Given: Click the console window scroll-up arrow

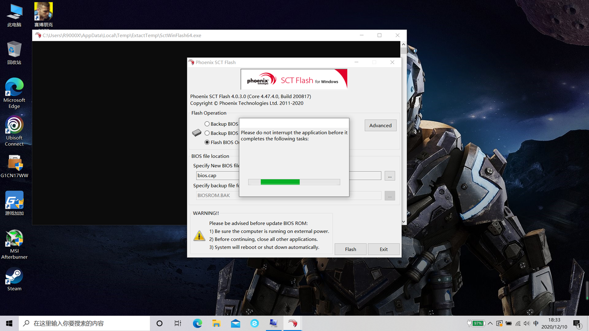Looking at the screenshot, I should [x=403, y=44].
